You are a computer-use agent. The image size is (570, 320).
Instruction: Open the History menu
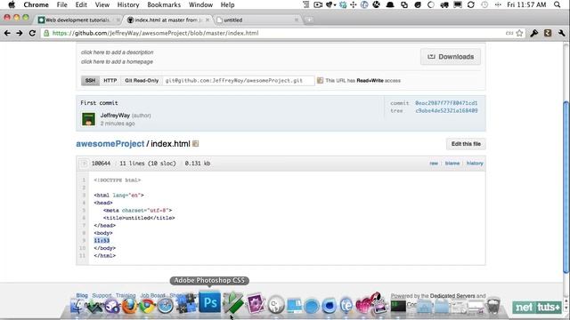point(128,4)
